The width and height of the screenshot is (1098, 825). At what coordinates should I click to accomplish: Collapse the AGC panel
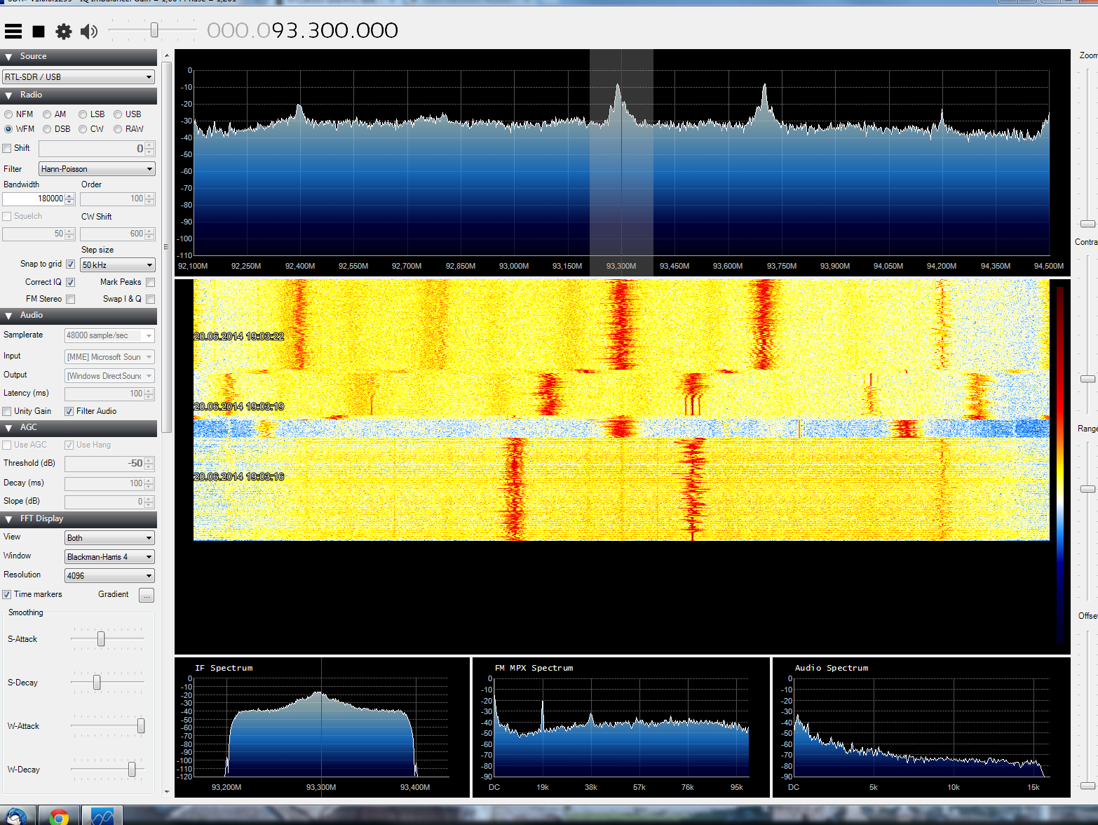point(8,428)
